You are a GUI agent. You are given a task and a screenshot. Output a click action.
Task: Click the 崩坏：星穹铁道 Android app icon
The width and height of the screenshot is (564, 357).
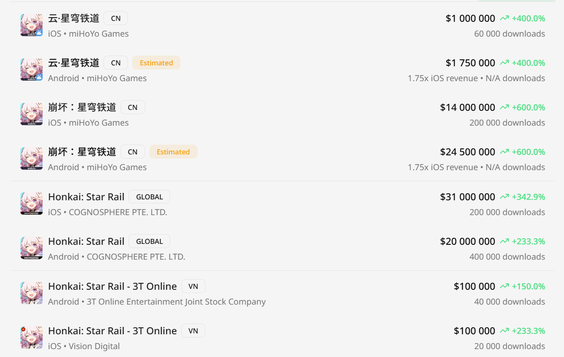(x=32, y=159)
